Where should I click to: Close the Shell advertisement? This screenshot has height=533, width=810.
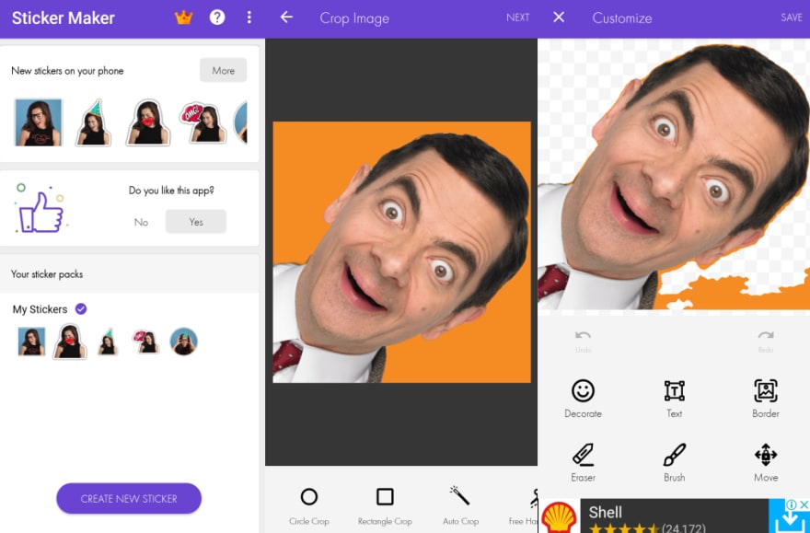(804, 504)
